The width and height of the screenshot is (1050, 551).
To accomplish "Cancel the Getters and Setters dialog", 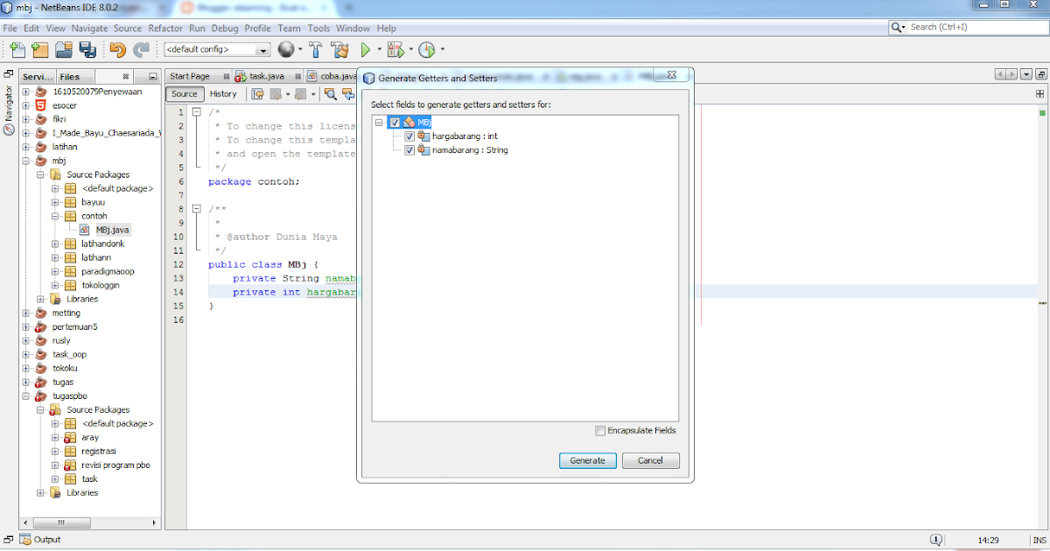I will click(x=651, y=460).
